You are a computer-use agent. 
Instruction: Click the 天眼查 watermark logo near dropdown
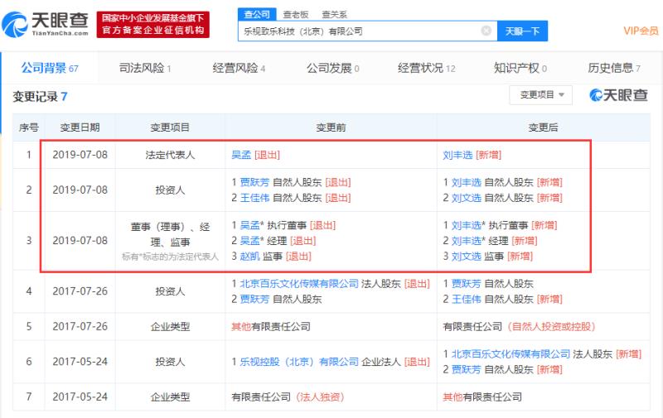click(x=618, y=95)
